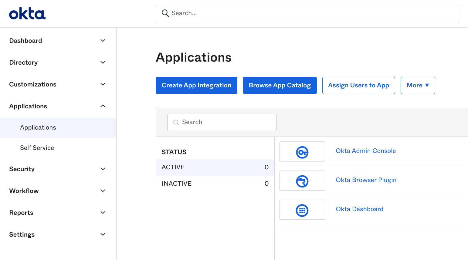Click the magnifier in the top search bar

pyautogui.click(x=165, y=13)
